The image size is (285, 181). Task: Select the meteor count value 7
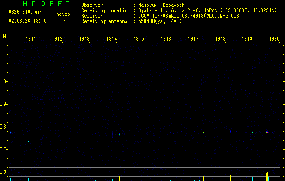(64, 21)
